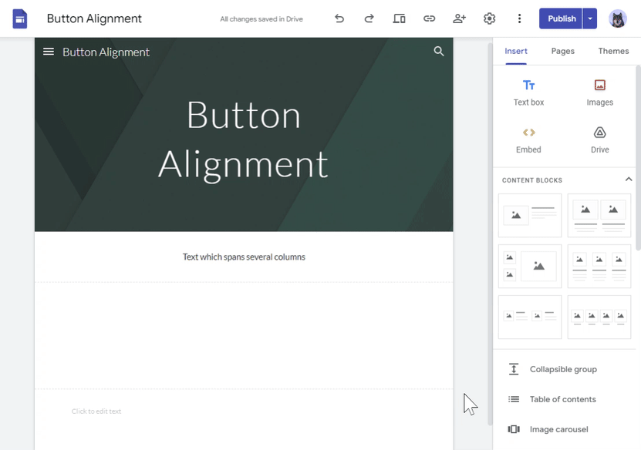Viewport: 641px width, 450px height.
Task: Add the Image carousel label item
Action: click(558, 429)
